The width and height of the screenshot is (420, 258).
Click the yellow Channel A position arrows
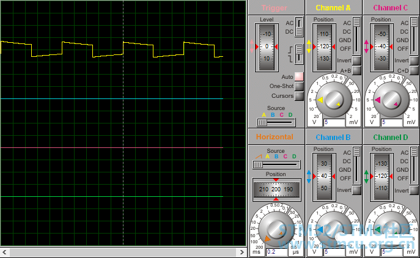click(309, 46)
